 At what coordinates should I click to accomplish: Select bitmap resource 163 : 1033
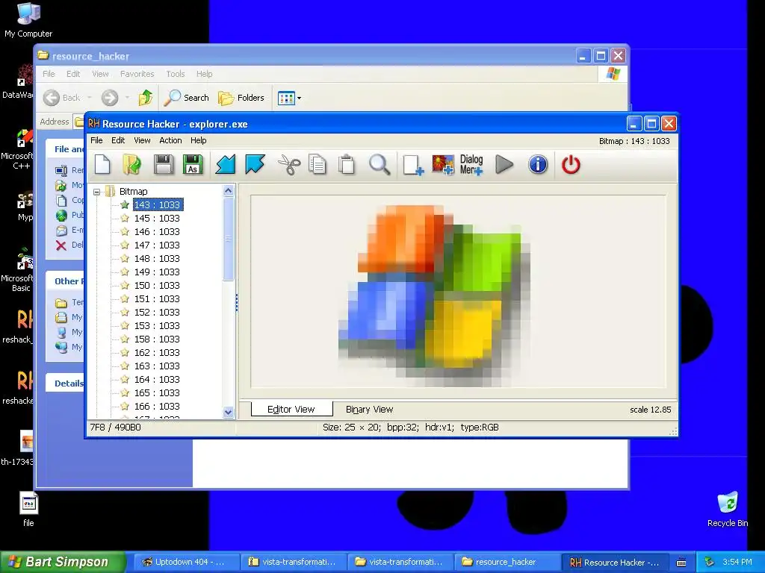(x=157, y=366)
